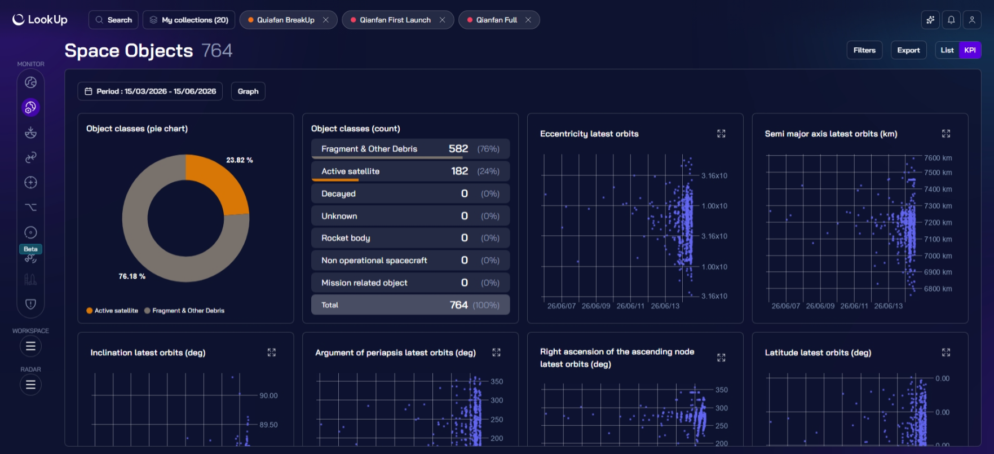
Task: Expand the Inclination latest orbits chart
Action: (x=271, y=352)
